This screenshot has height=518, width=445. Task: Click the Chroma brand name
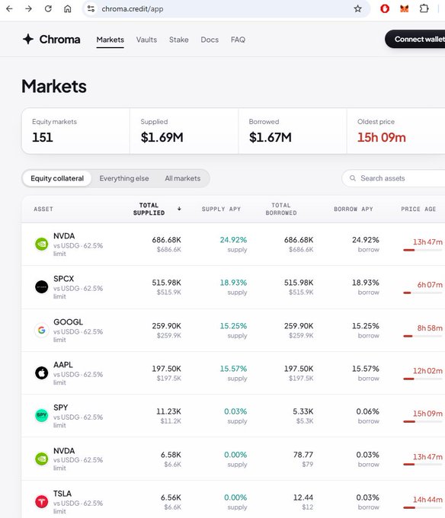coord(59,40)
